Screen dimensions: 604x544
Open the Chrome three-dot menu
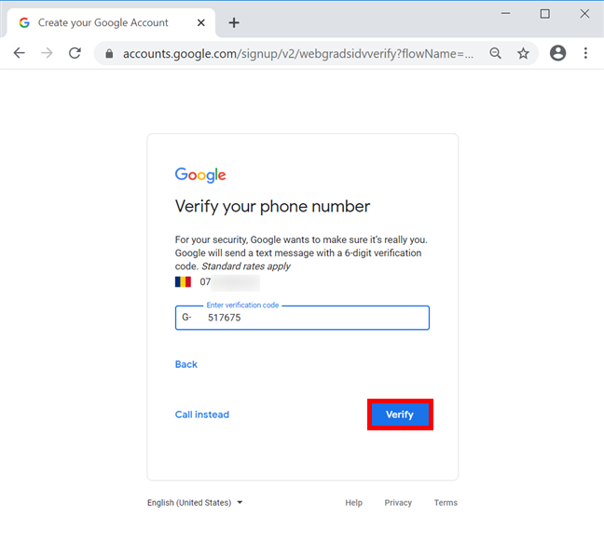[x=587, y=54]
